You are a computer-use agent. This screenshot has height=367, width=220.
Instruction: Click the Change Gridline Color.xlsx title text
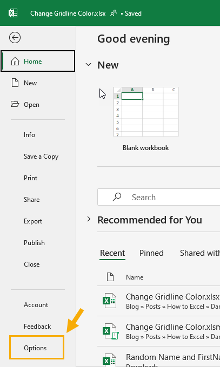[x=68, y=13]
